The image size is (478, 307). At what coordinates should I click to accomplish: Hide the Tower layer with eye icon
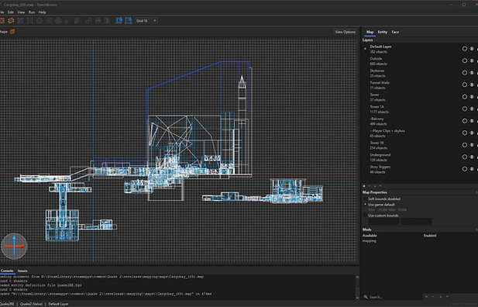coord(472,97)
